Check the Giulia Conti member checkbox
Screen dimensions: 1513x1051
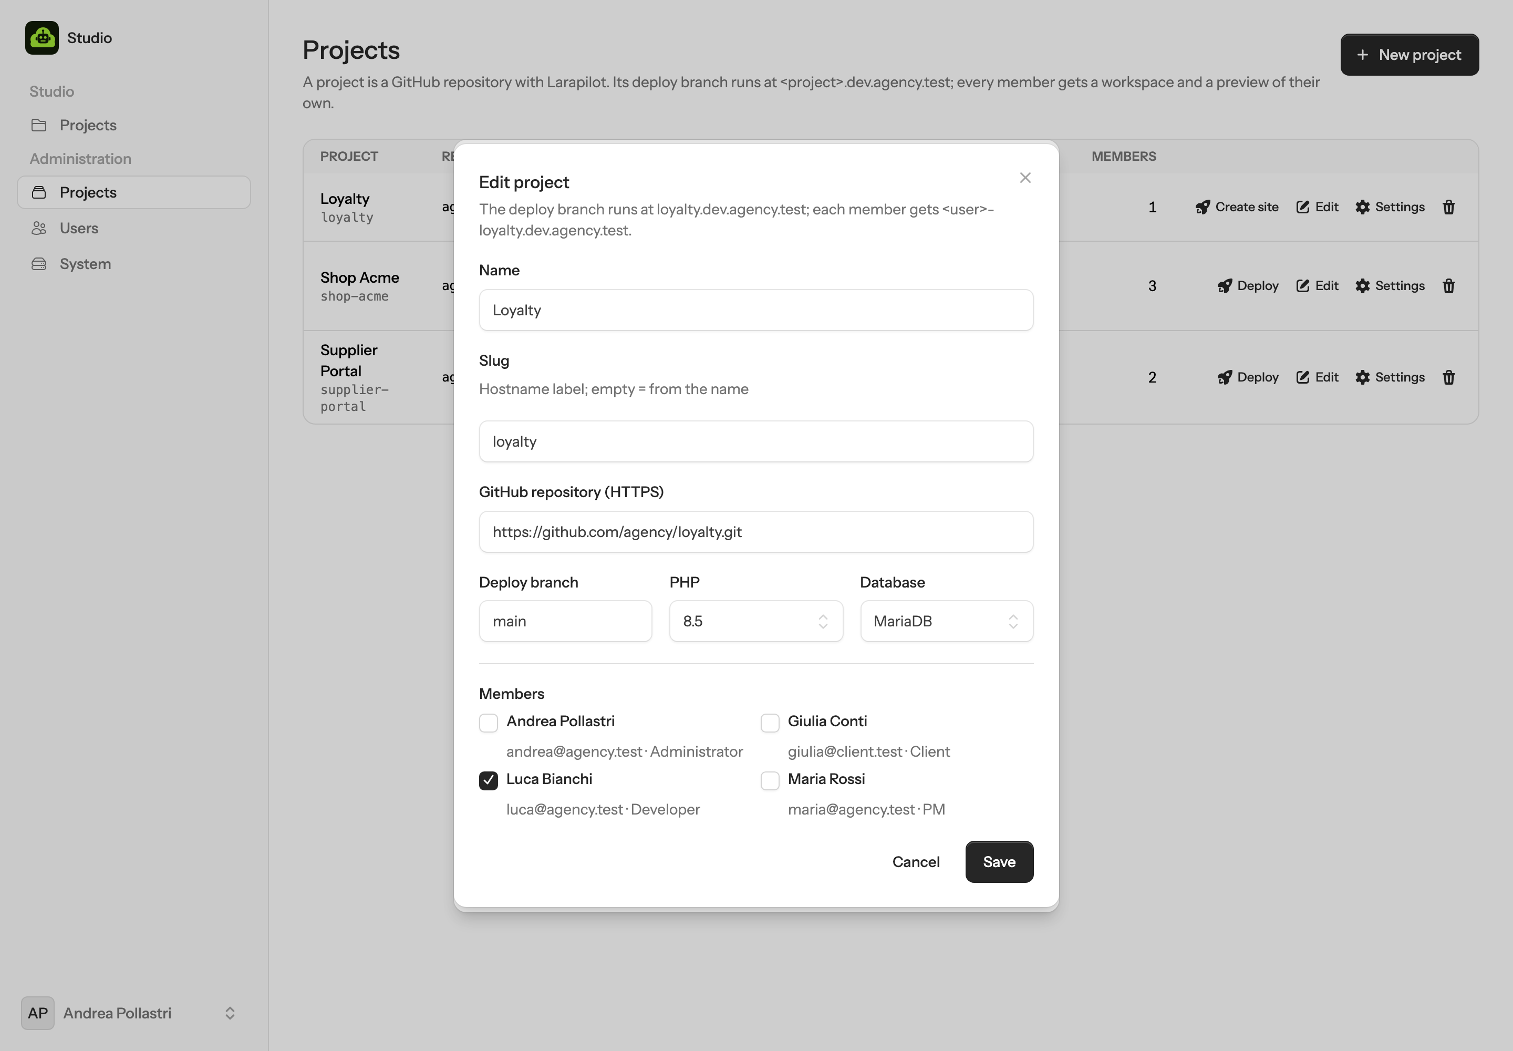770,723
